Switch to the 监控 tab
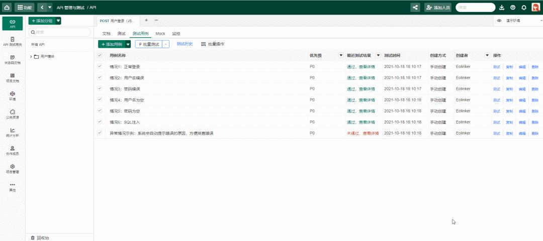 pyautogui.click(x=176, y=34)
